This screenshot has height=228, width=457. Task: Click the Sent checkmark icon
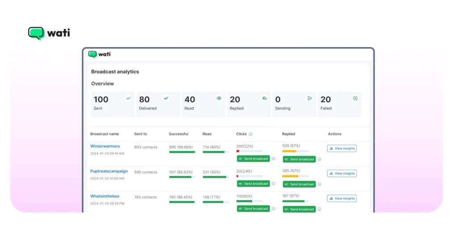[x=128, y=98]
